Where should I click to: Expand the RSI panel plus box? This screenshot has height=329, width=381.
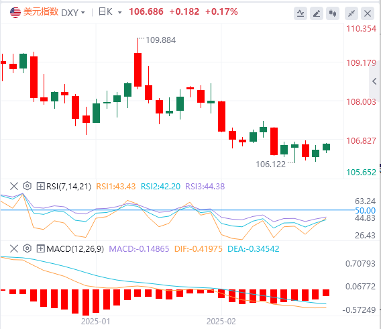(x=40, y=187)
